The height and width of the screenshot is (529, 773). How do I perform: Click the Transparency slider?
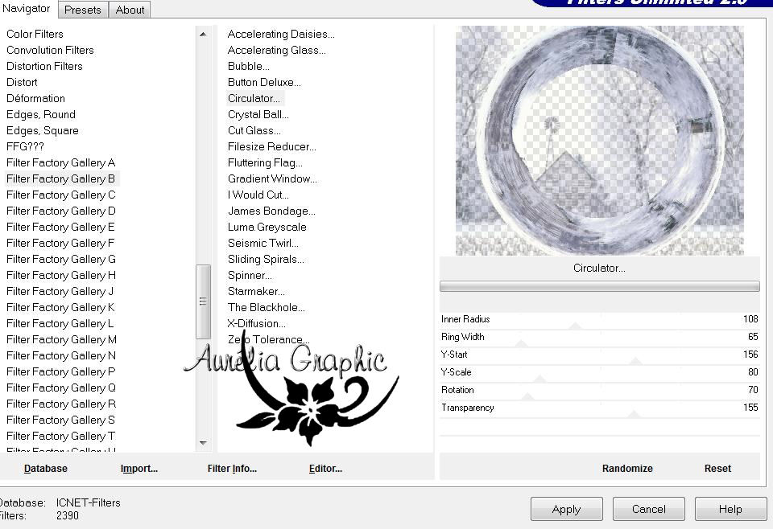(634, 414)
